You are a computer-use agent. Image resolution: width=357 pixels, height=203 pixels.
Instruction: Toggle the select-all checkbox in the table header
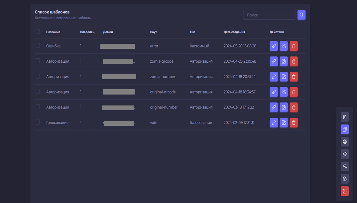pos(38,32)
